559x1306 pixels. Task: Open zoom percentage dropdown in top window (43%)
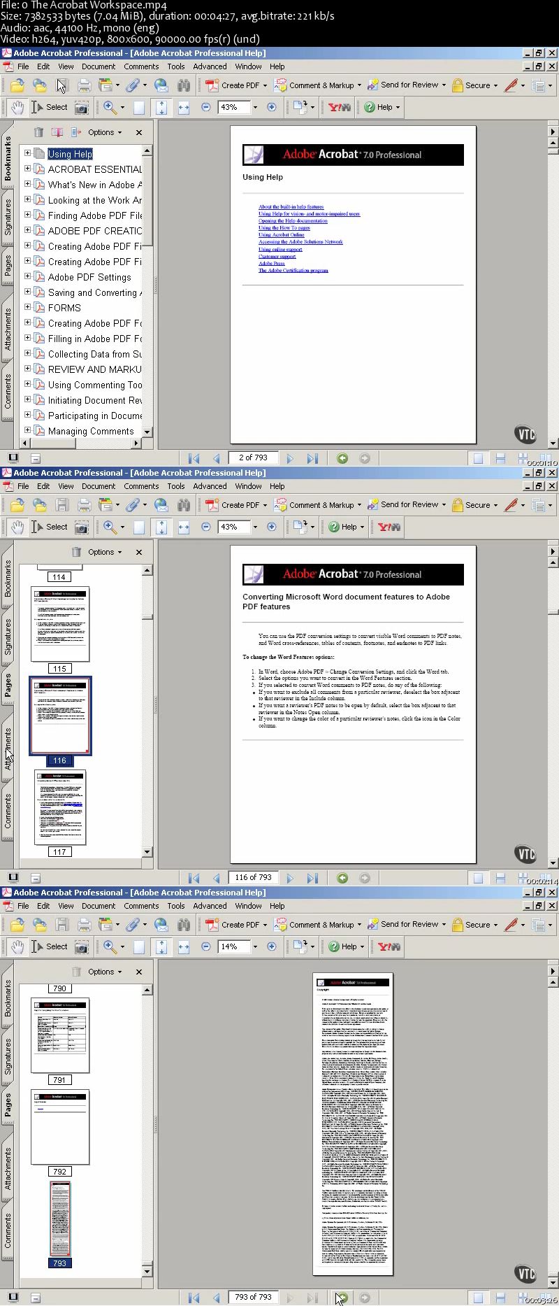pos(255,107)
